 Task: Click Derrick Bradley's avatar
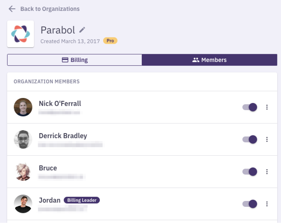coord(23,139)
